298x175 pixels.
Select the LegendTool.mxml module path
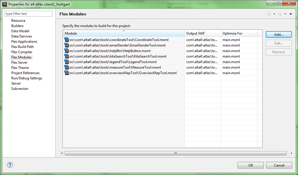click(113, 61)
